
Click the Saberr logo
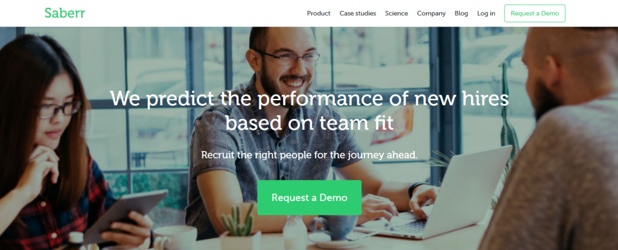pyautogui.click(x=65, y=13)
